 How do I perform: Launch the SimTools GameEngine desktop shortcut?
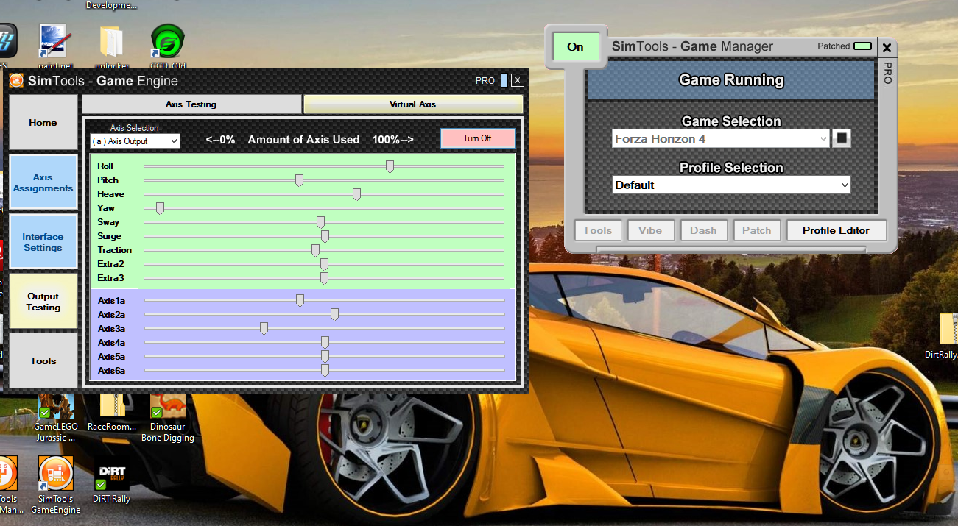coord(56,485)
